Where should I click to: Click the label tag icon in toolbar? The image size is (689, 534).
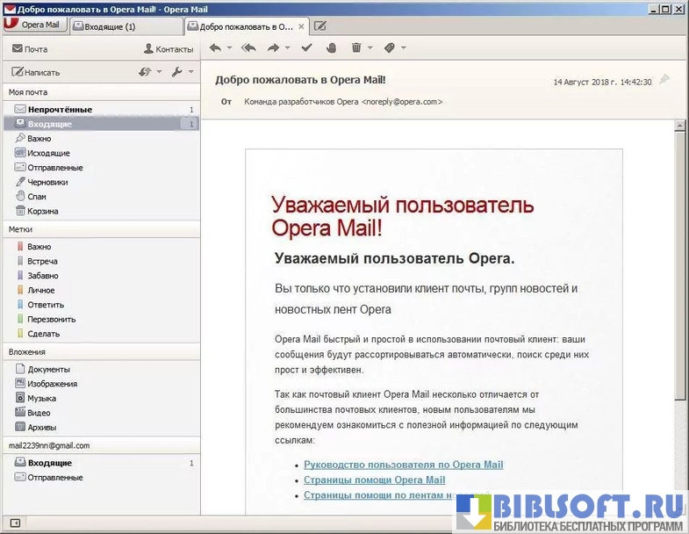(389, 47)
